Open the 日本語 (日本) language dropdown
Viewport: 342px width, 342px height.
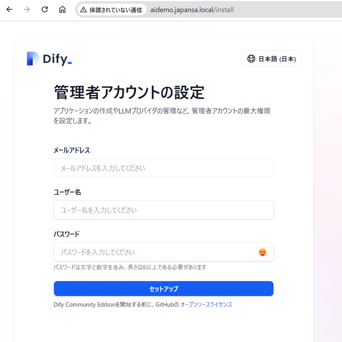click(x=271, y=59)
